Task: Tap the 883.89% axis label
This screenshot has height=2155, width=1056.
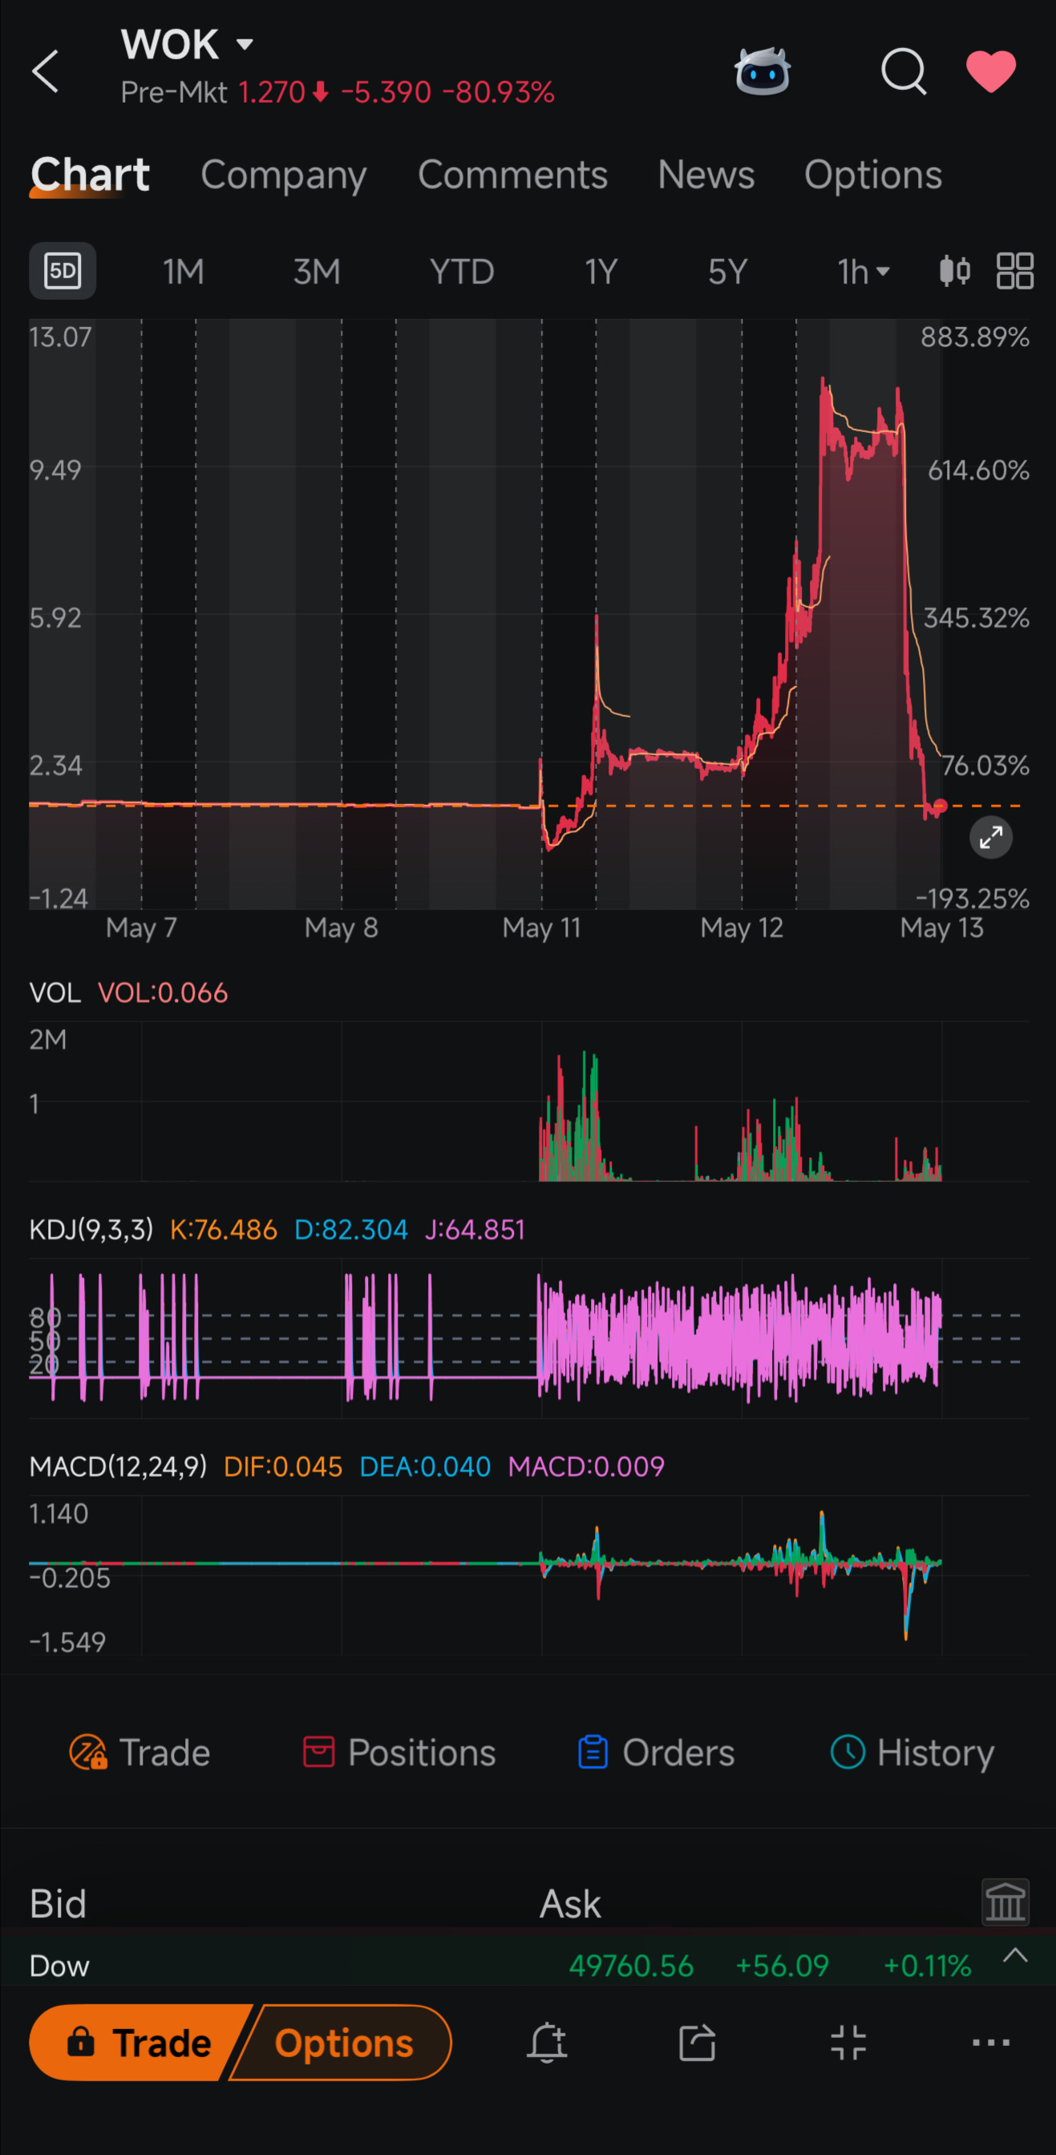Action: [975, 338]
